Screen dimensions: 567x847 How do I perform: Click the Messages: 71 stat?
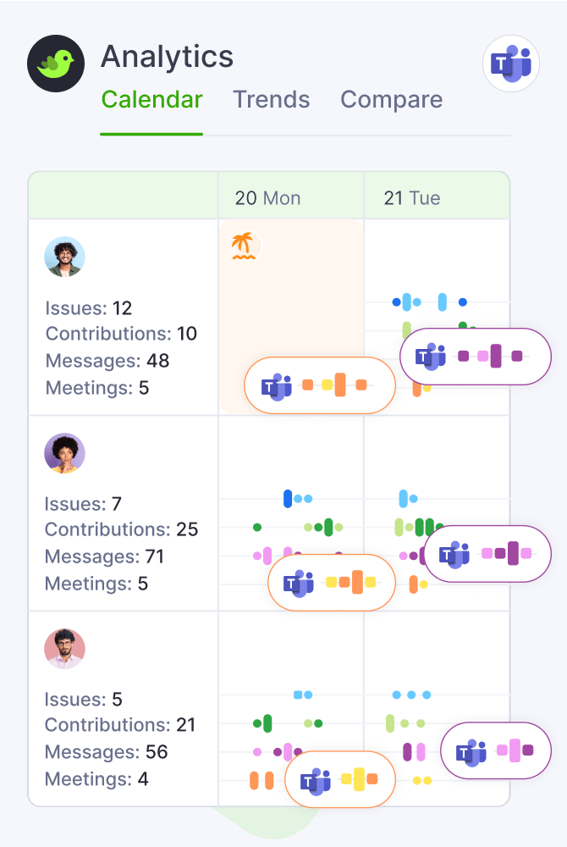[105, 556]
